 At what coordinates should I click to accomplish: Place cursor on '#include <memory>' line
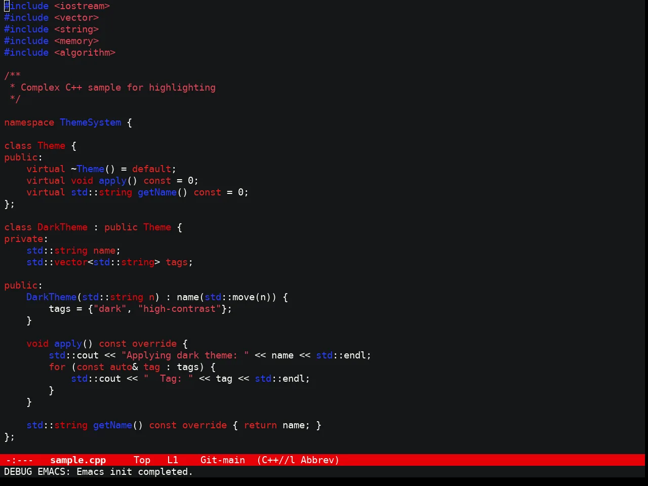[52, 41]
